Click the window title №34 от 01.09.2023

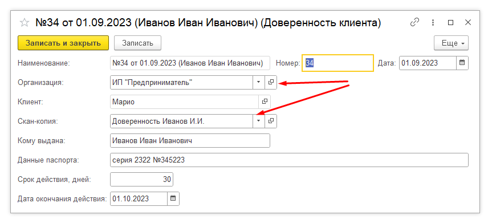[208, 23]
